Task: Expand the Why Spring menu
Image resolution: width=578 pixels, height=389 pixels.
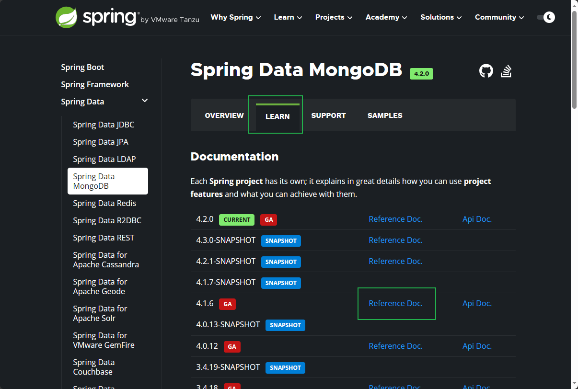Action: [x=236, y=17]
